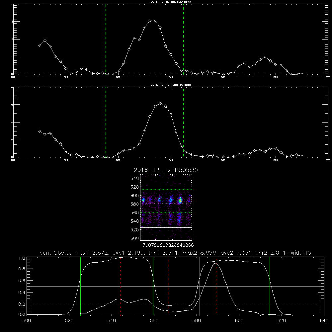Screen dimensions: 332x332
Task: Select the "widt 45" value in the stats line
Action: (x=301, y=253)
